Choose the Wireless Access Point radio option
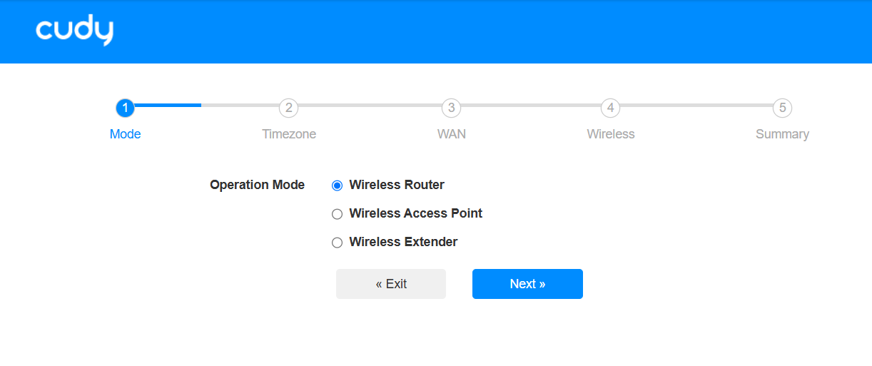Image resolution: width=872 pixels, height=366 pixels. (338, 214)
